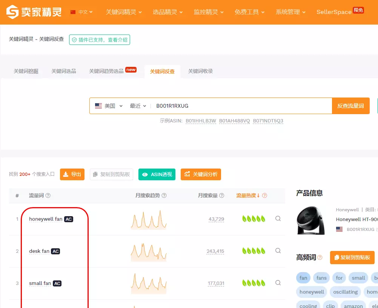The height and width of the screenshot is (308, 378).
Task: Expand the 选品精灵 menu
Action: pos(167,12)
